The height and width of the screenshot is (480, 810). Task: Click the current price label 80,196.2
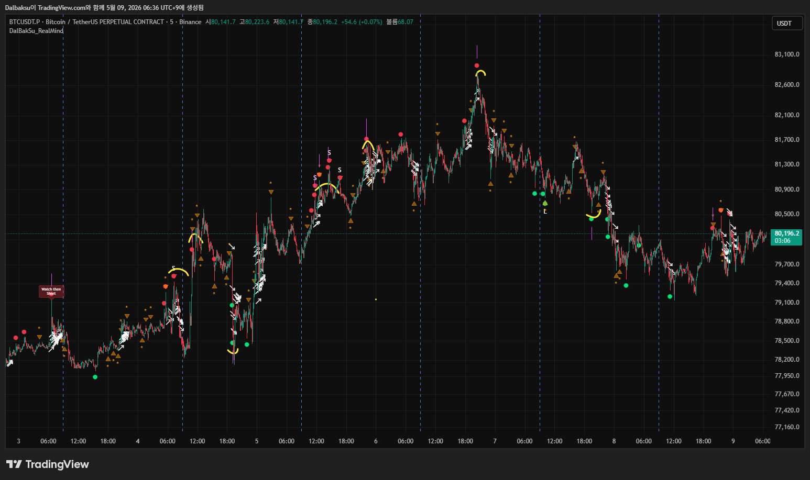coord(786,237)
